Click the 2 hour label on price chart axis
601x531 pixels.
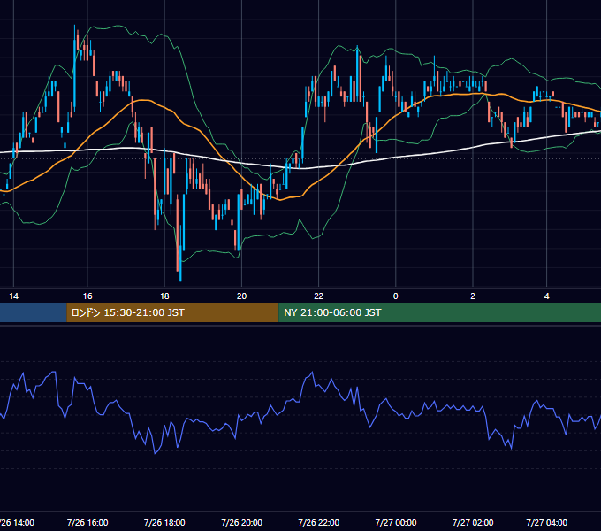tap(473, 296)
